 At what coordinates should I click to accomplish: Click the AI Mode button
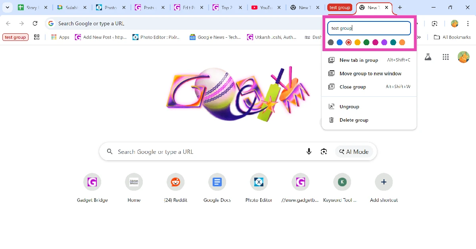pyautogui.click(x=354, y=151)
